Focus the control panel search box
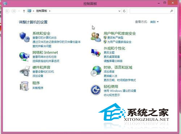The height and width of the screenshot is (134, 181). coord(152,11)
